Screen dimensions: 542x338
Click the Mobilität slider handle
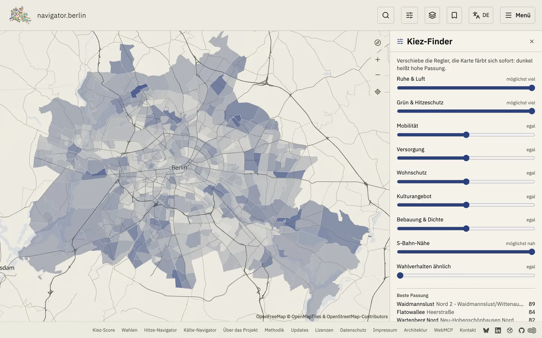pos(466,135)
